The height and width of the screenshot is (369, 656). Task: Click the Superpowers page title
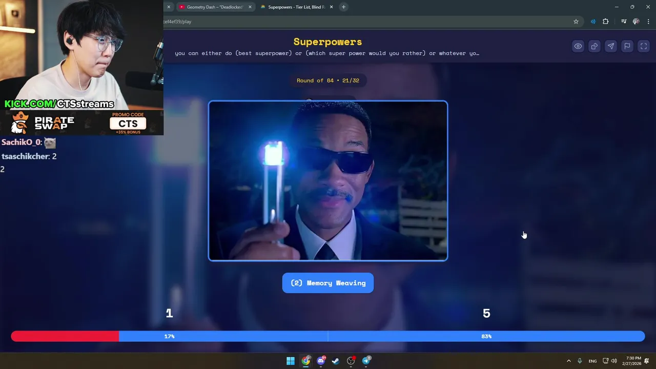(327, 42)
